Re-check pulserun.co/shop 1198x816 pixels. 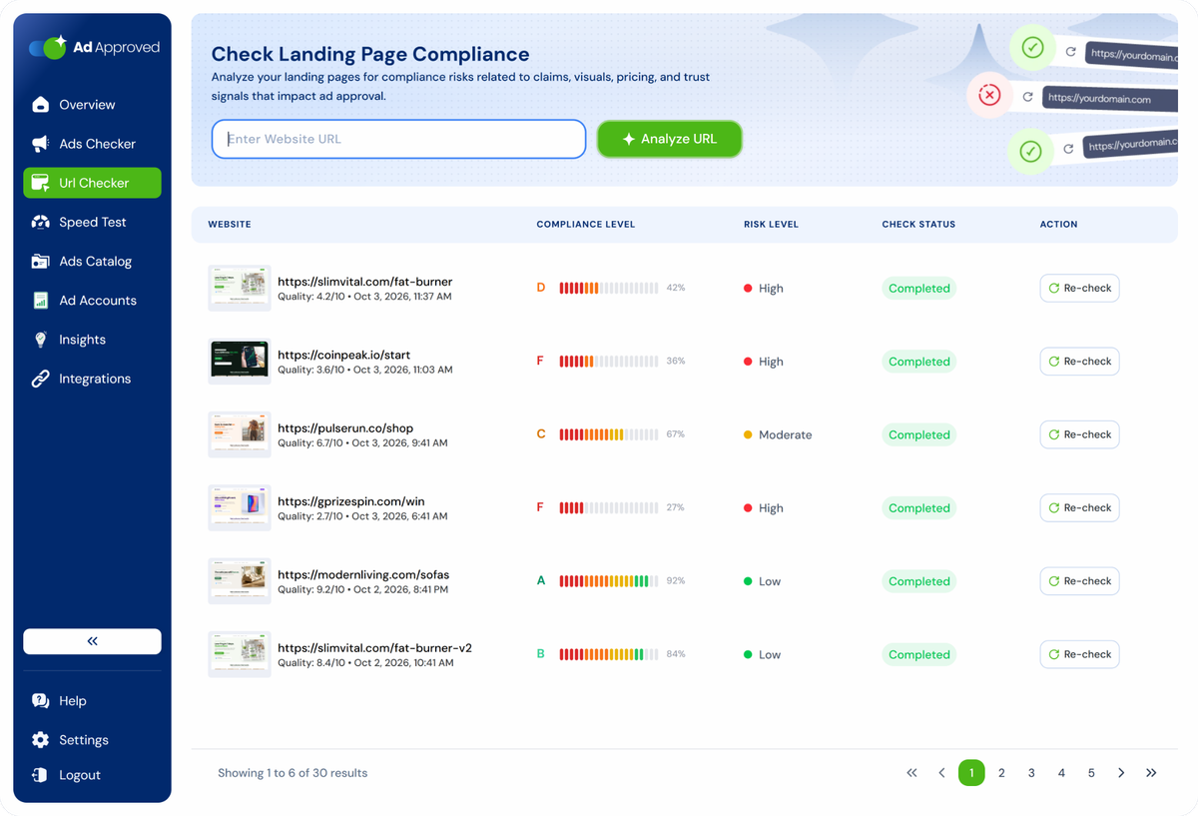coord(1079,434)
